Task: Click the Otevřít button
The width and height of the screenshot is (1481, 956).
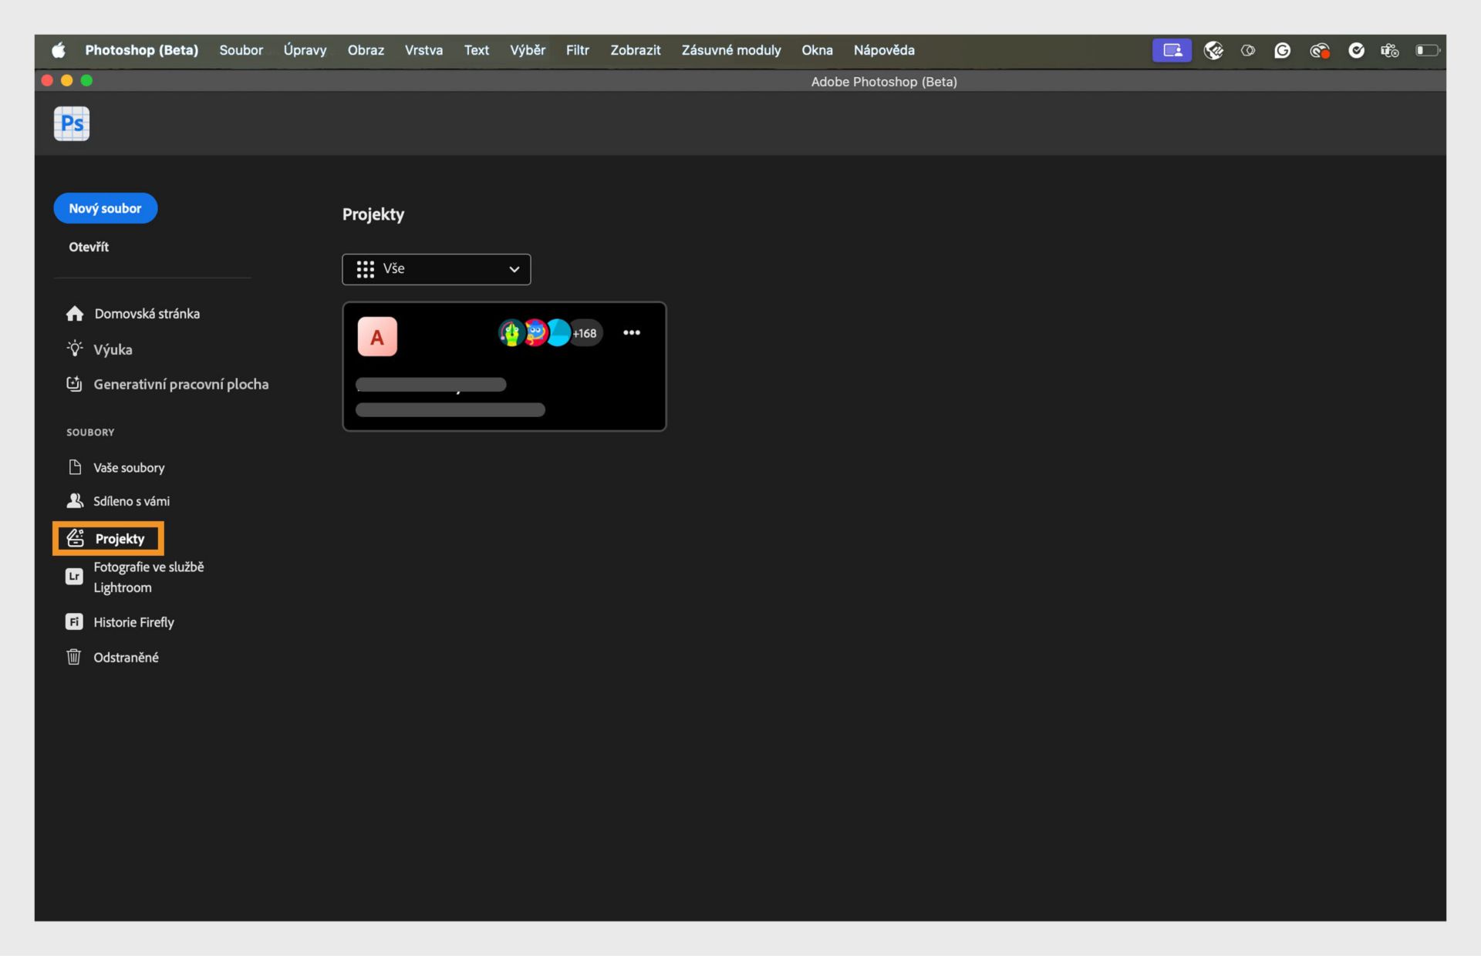Action: coord(89,247)
